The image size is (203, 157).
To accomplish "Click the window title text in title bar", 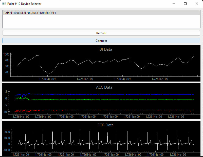I will coord(24,4).
